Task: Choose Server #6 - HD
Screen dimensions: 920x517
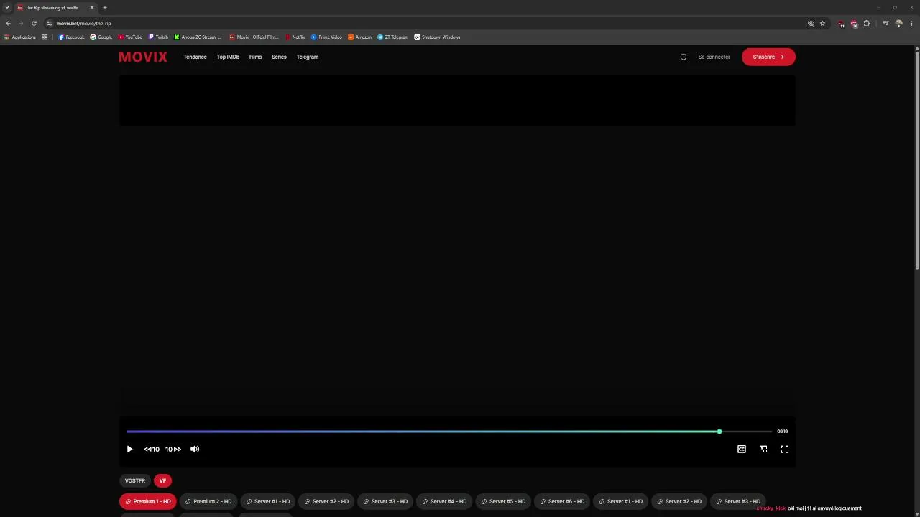Action: coord(562,501)
